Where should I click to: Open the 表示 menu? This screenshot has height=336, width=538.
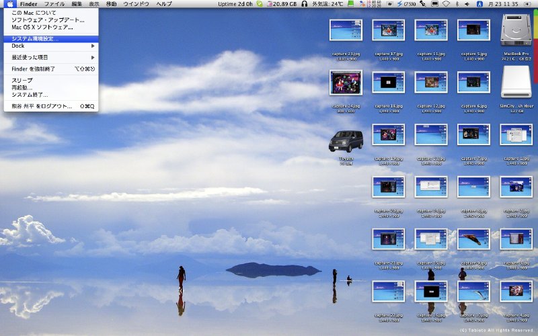[x=94, y=4]
